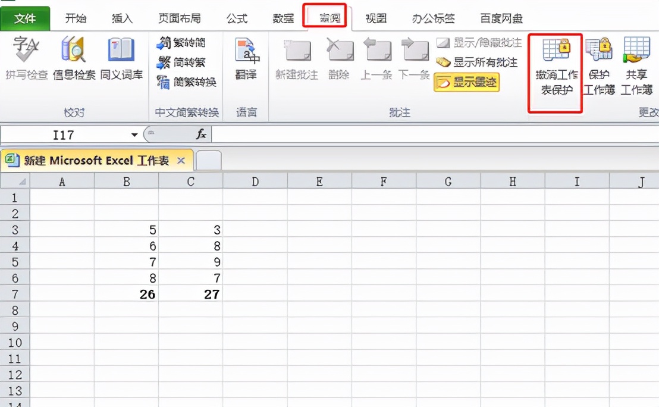Click the 共享工作簿 share workbook icon
This screenshot has width=659, height=407.
tap(636, 62)
